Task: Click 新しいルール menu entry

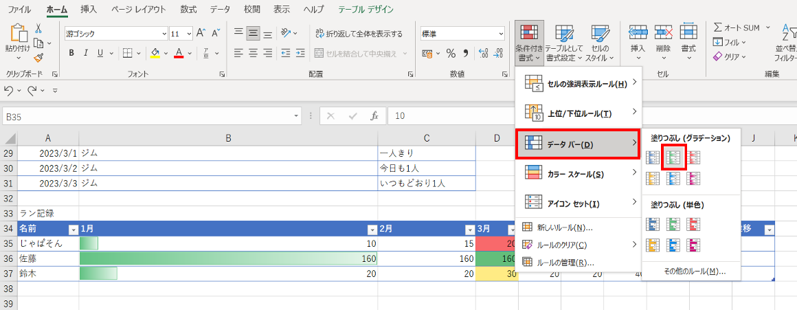Action: pos(579,228)
